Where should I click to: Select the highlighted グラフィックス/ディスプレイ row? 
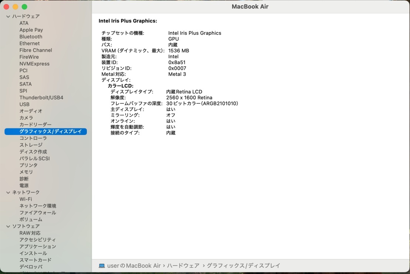click(x=45, y=131)
